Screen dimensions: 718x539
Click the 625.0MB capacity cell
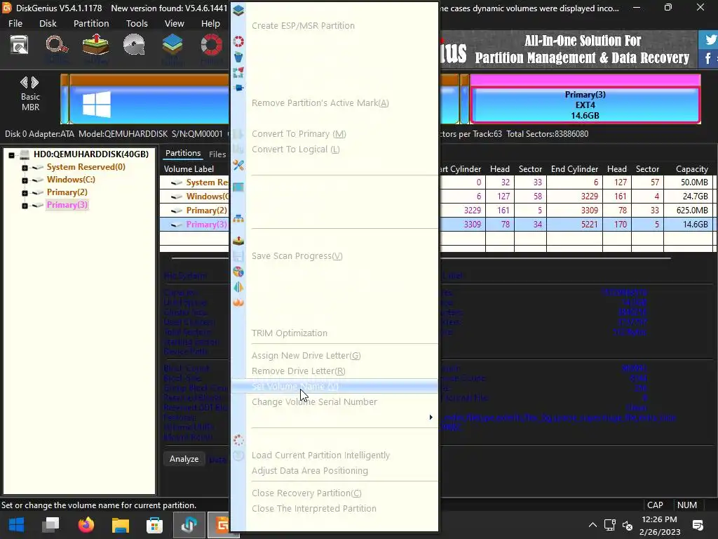pyautogui.click(x=689, y=211)
